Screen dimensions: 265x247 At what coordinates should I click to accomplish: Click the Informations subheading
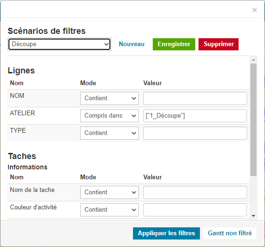(27, 167)
